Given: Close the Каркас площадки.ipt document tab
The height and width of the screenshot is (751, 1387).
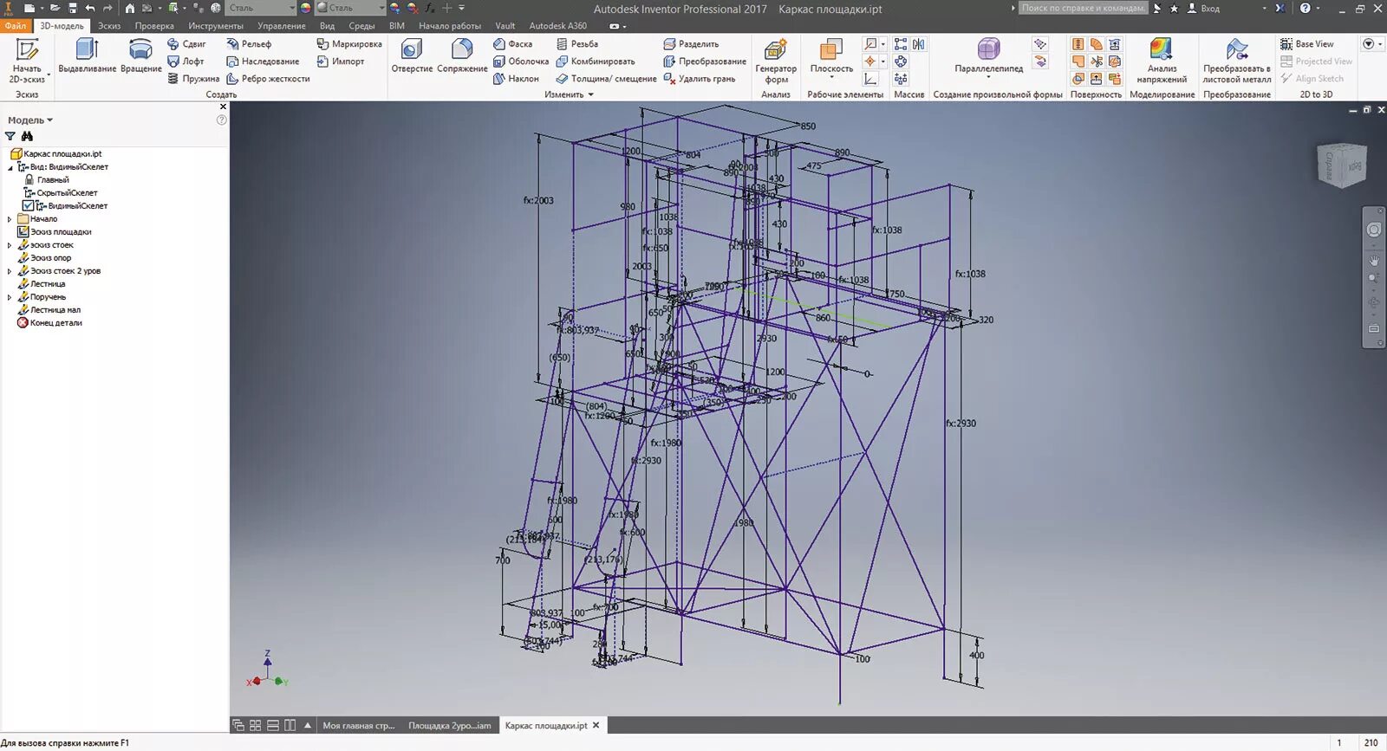Looking at the screenshot, I should click(x=596, y=725).
